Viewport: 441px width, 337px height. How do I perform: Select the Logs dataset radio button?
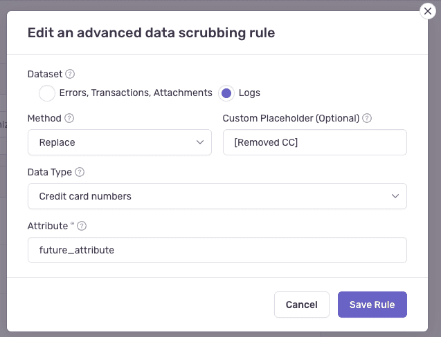coord(226,93)
